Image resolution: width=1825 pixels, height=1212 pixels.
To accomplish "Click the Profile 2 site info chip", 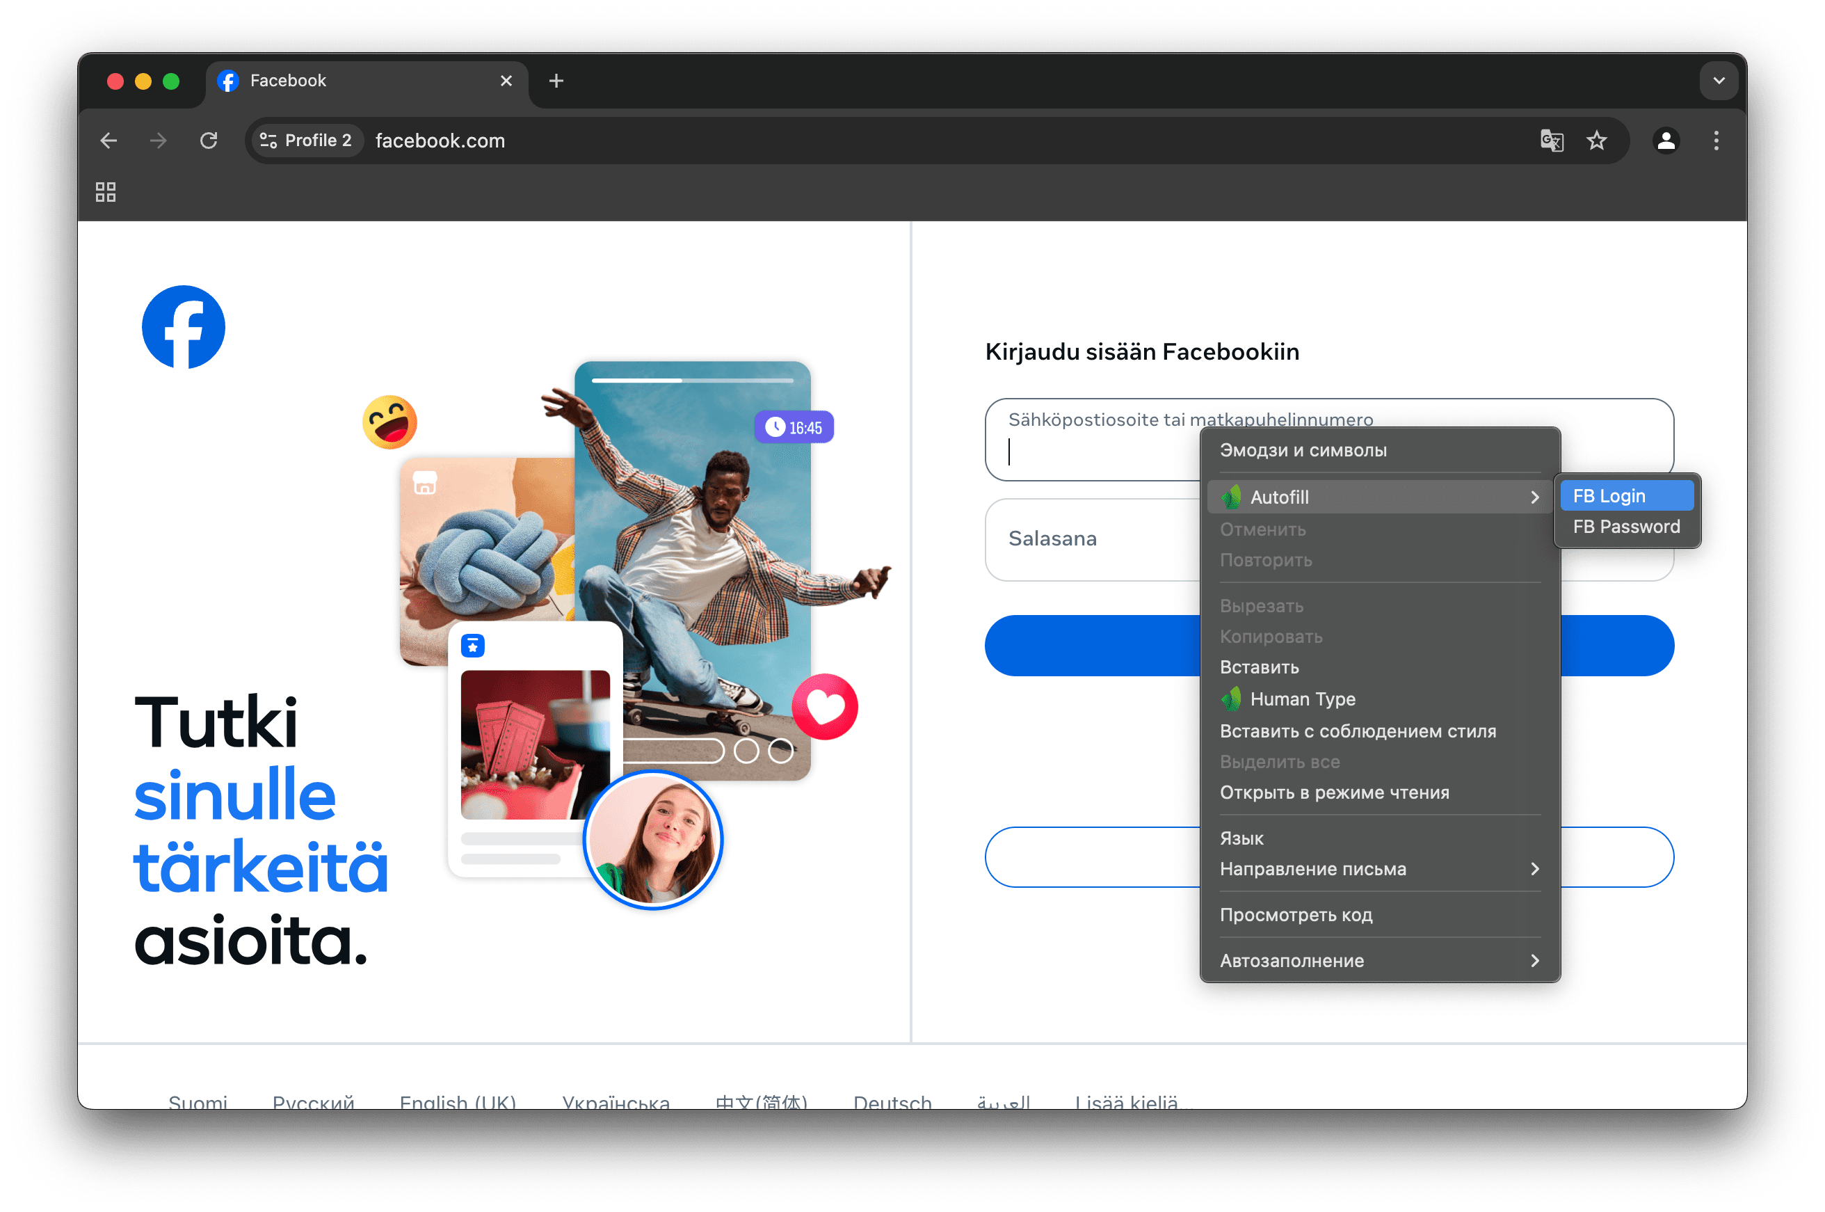I will tap(306, 141).
